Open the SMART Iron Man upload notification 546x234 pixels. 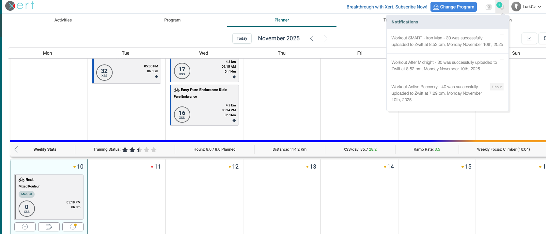[447, 41]
